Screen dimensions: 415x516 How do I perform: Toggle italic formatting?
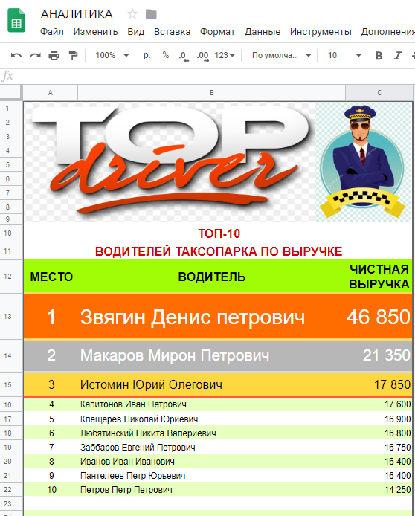[x=398, y=55]
